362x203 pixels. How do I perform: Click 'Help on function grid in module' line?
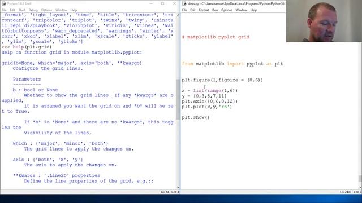click(72, 52)
